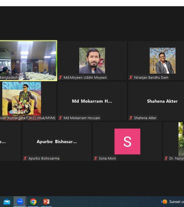184x207 pixels.
Task: Open PowerPoint from the taskbar
Action: (46, 202)
